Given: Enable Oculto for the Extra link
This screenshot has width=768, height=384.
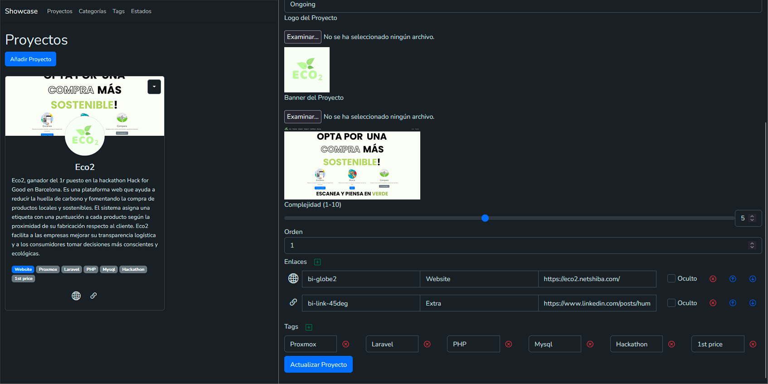Looking at the screenshot, I should click(671, 303).
